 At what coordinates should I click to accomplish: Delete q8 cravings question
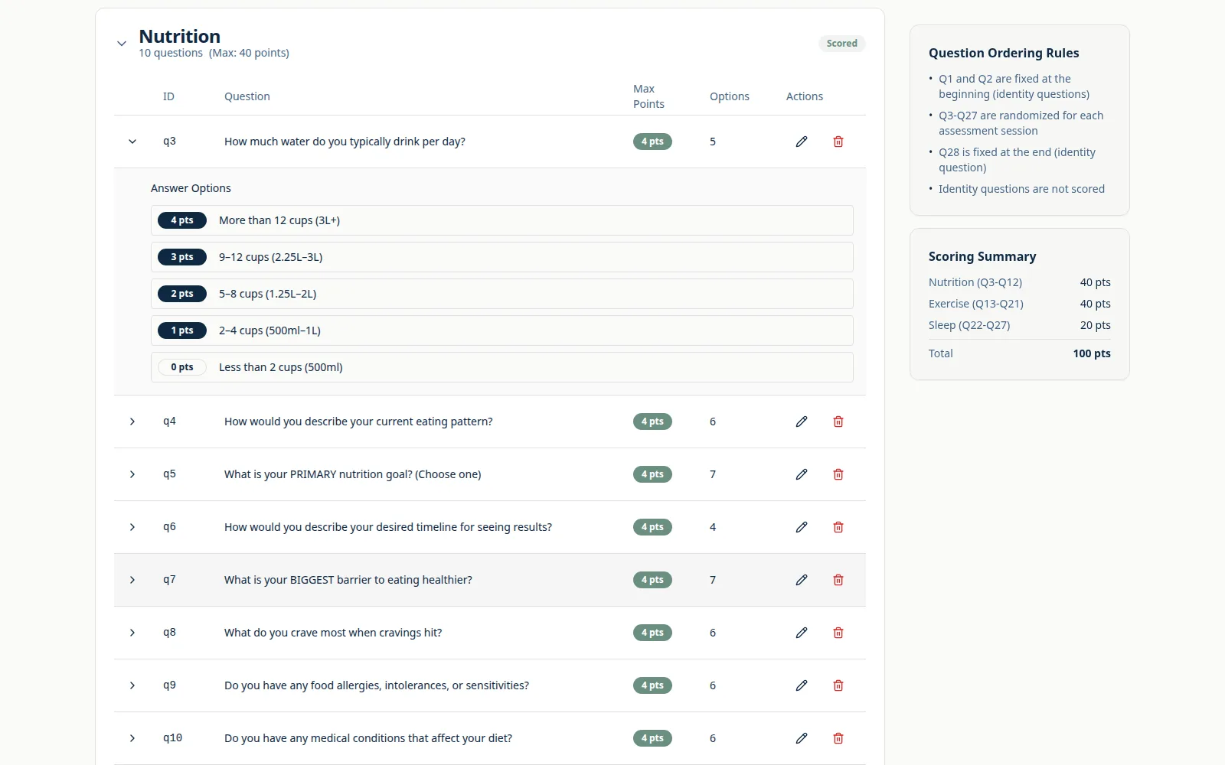838,633
